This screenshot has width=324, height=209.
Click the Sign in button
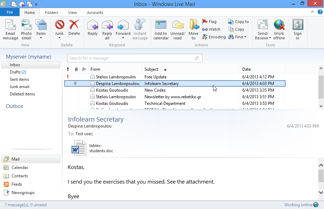(x=297, y=30)
